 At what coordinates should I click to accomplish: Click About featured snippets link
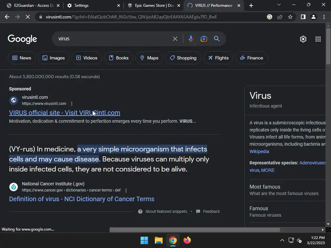point(166,212)
